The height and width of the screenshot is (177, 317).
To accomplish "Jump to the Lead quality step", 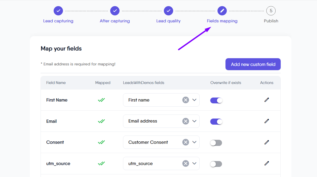I will (x=168, y=11).
